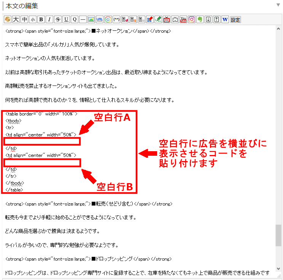Click the line 何を売れば高額で売れるのか
This screenshot has width=283, height=280.
click(x=90, y=100)
